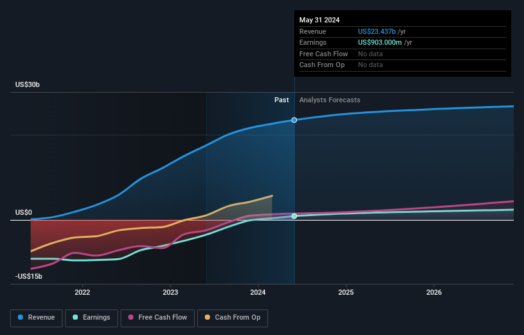Click the US$30b y-axis label

27,84
